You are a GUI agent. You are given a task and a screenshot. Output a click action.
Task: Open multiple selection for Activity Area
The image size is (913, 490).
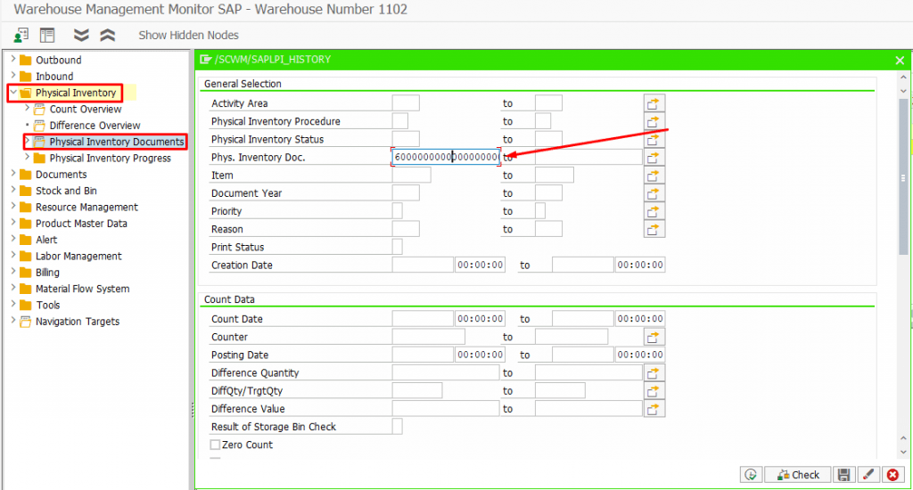654,103
